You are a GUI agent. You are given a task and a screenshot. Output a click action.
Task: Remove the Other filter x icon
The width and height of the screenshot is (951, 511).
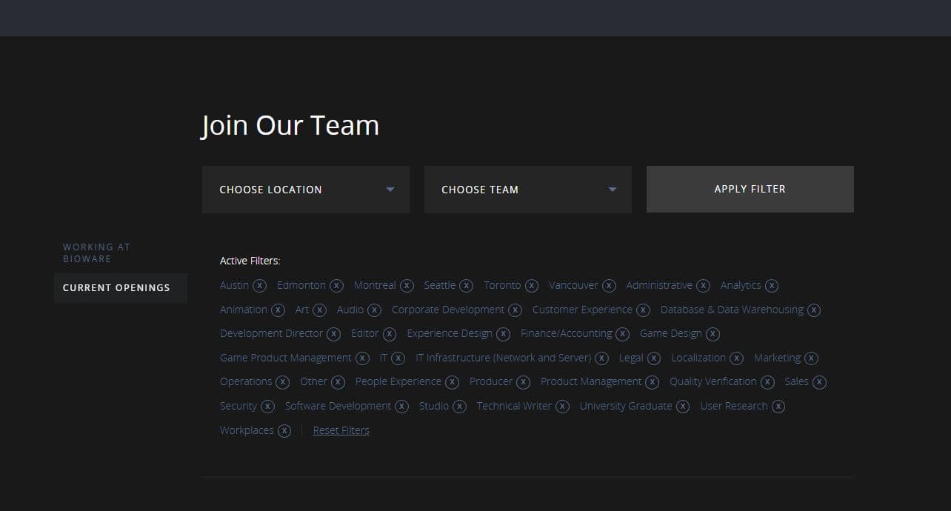pyautogui.click(x=338, y=382)
